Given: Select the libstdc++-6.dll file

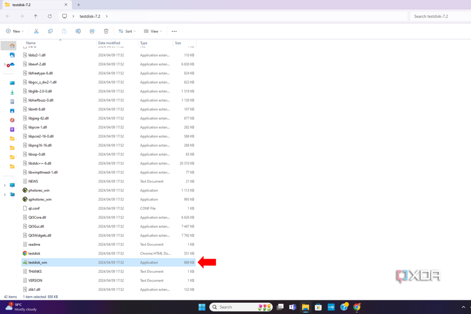Looking at the screenshot, I should [108, 163].
